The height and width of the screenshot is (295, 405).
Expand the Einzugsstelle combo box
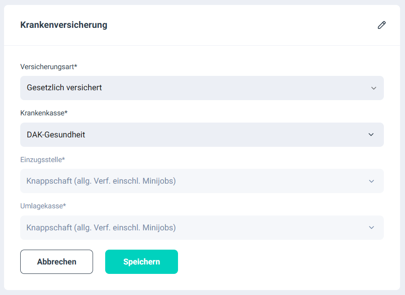202,181
